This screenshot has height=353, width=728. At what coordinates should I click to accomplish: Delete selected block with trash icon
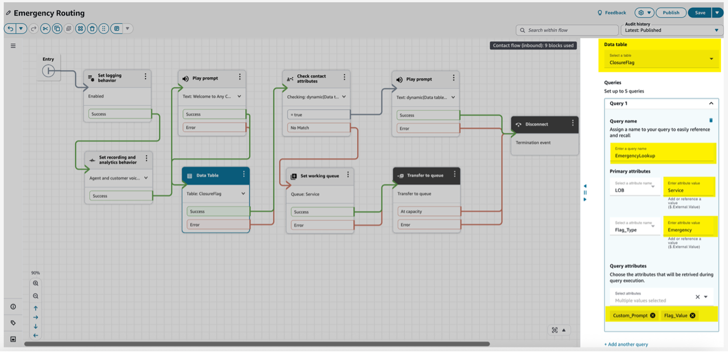click(92, 29)
